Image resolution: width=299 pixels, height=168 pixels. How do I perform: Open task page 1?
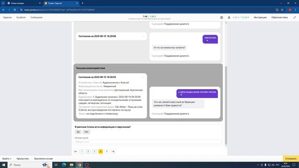click(x=82, y=151)
